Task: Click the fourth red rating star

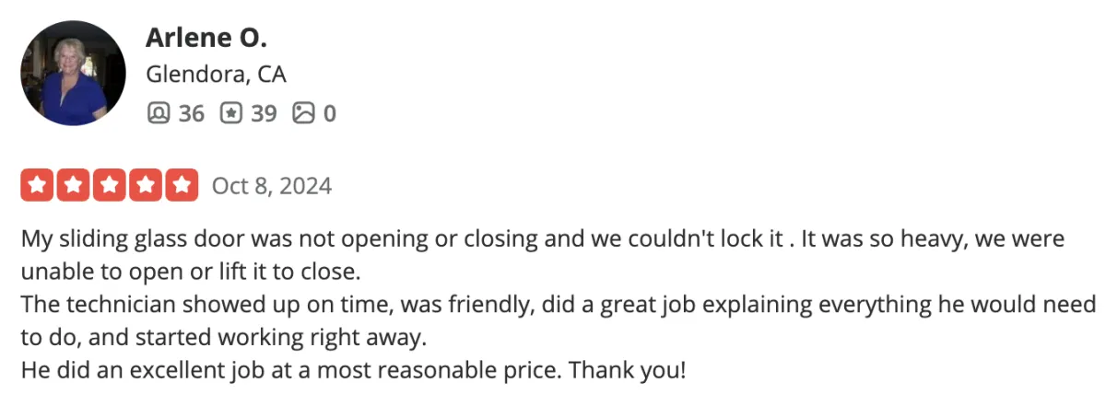Action: 146,185
